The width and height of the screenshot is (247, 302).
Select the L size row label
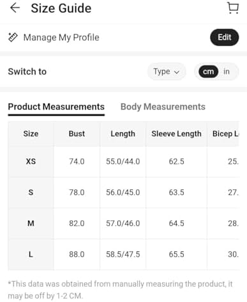[x=31, y=254]
